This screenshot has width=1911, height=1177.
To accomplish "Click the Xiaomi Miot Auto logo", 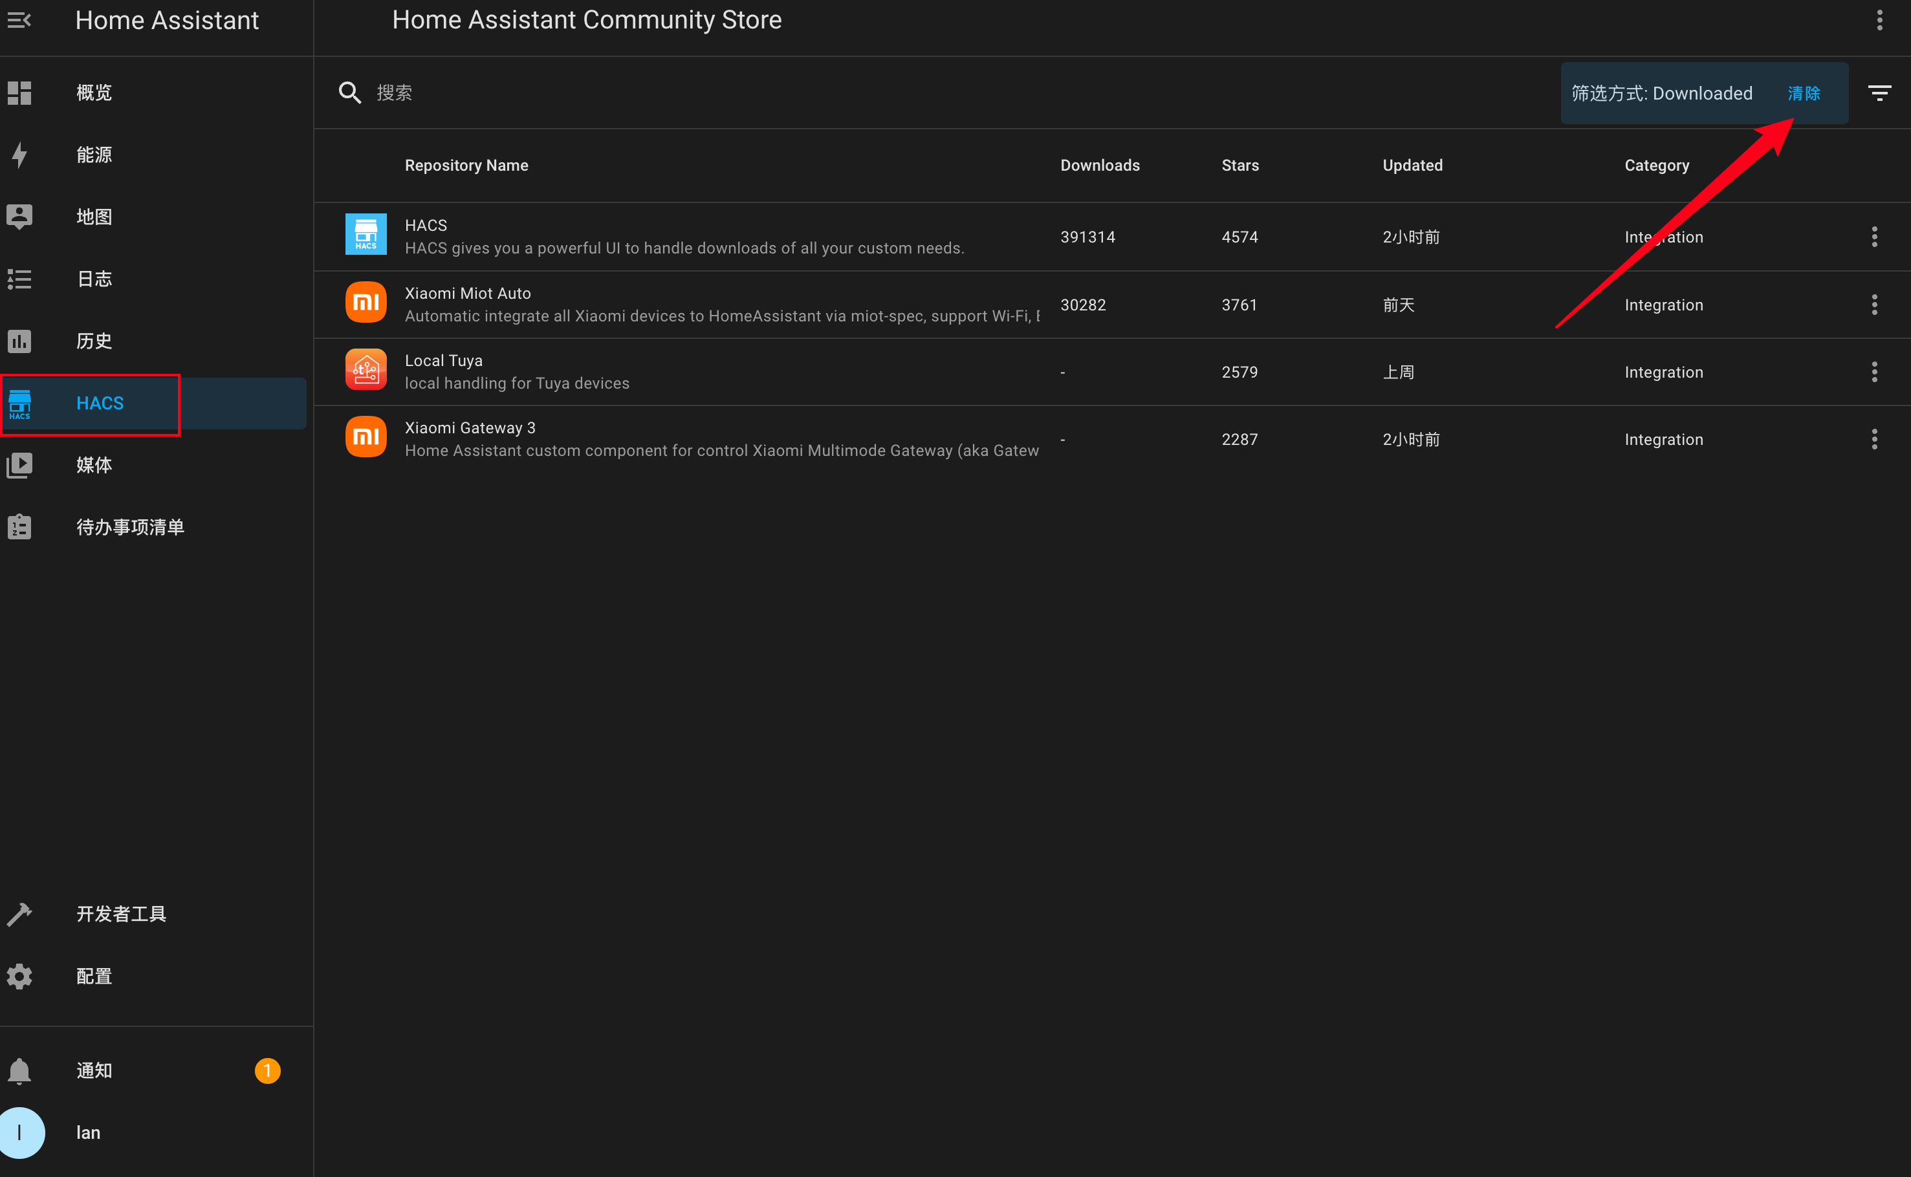I will (366, 302).
